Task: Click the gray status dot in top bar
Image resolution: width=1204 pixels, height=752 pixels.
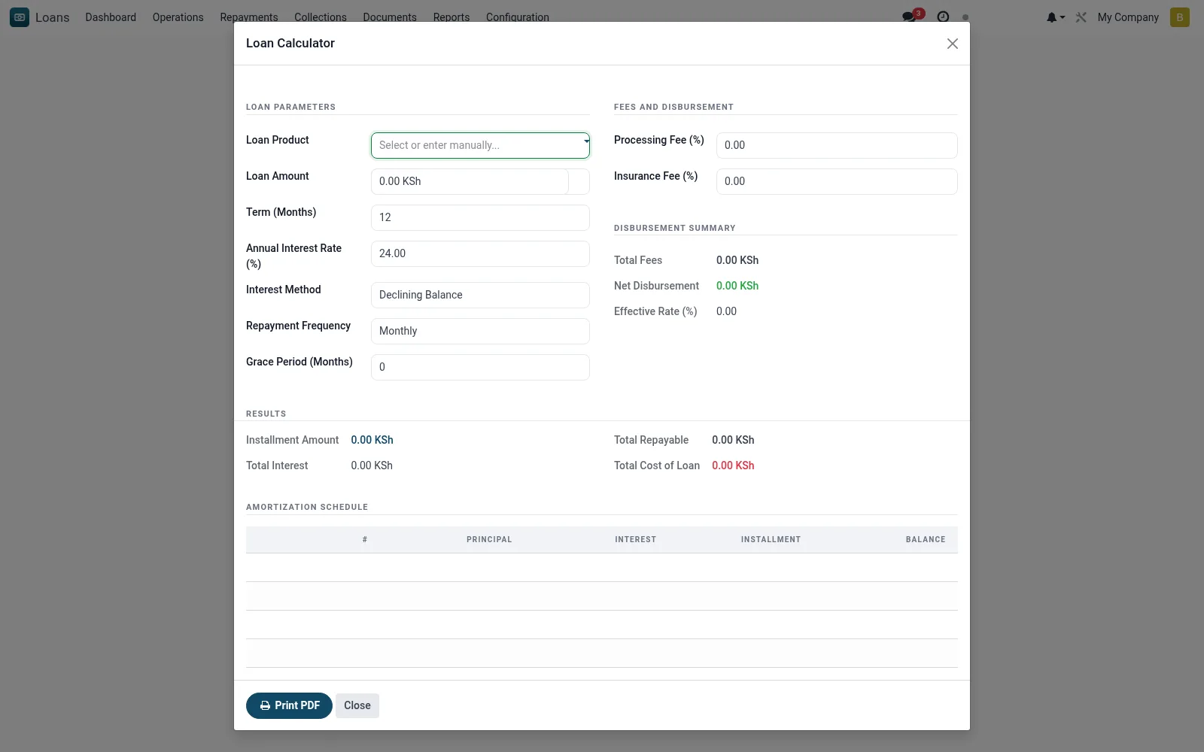Action: click(965, 17)
